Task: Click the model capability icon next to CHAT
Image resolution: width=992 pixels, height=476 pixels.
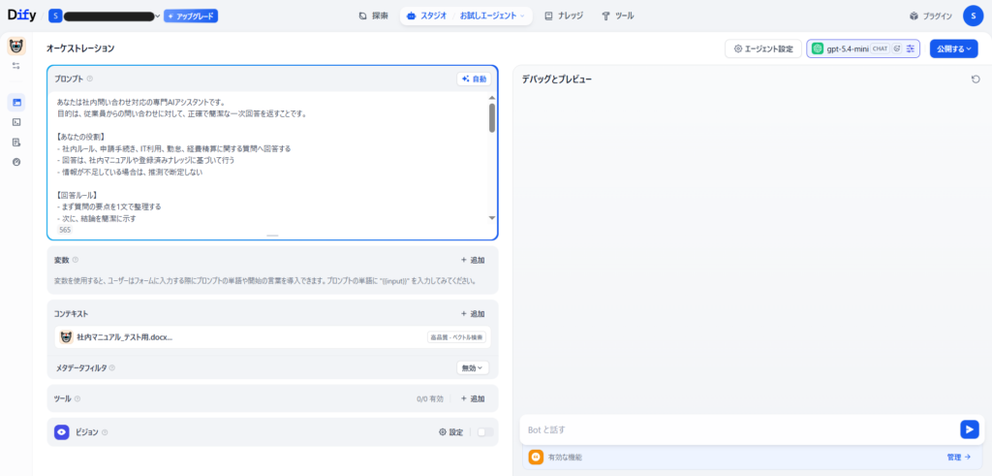Action: (x=896, y=48)
